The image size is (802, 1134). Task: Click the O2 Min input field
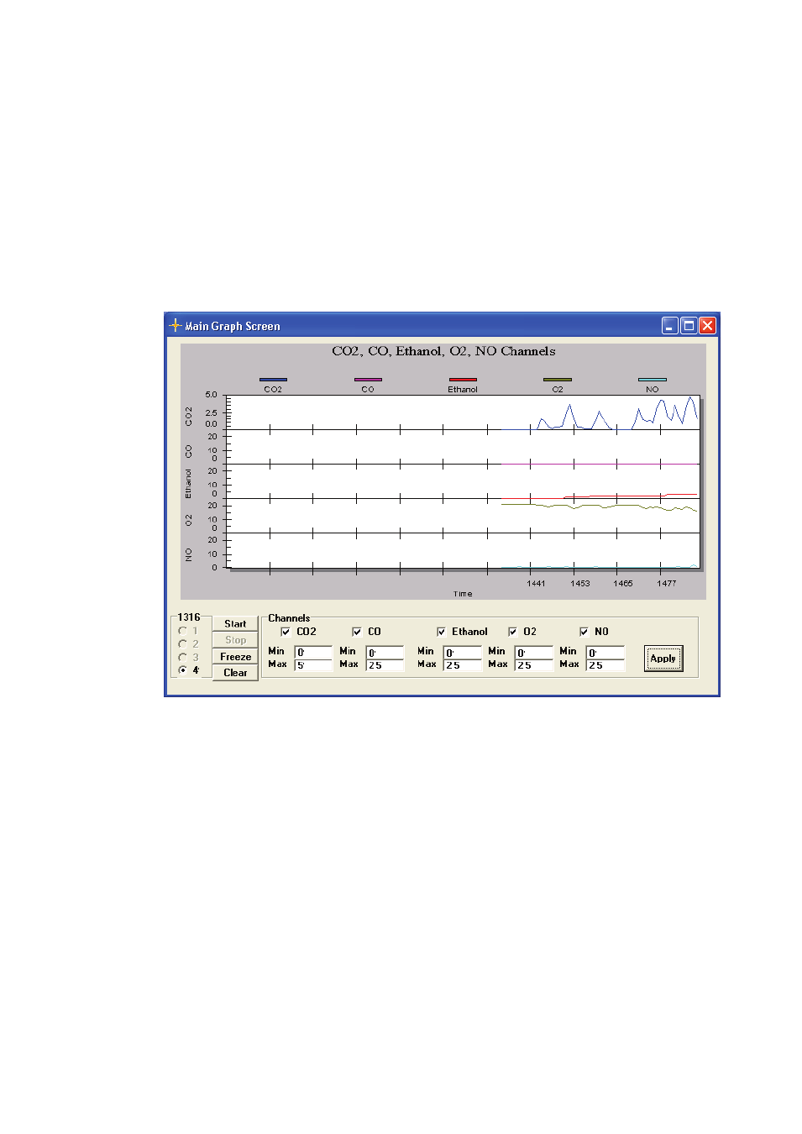click(534, 652)
